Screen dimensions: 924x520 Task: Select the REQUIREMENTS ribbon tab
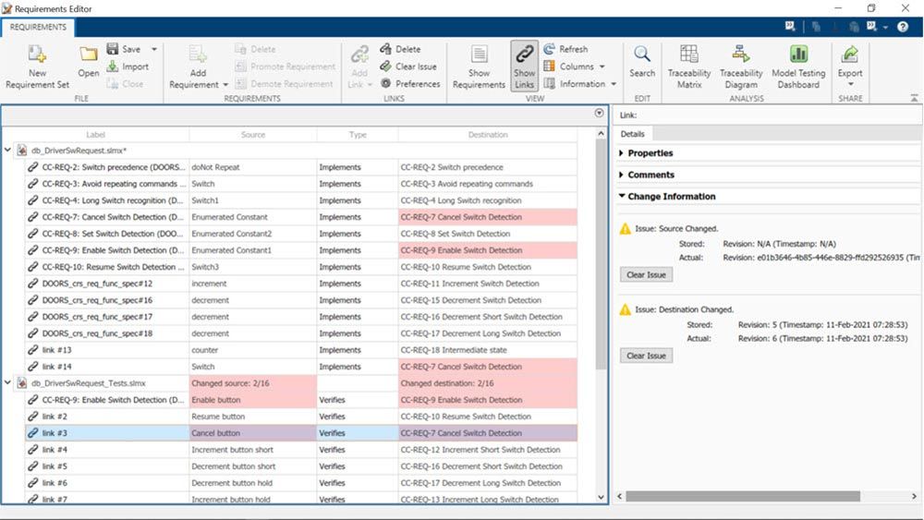point(38,27)
